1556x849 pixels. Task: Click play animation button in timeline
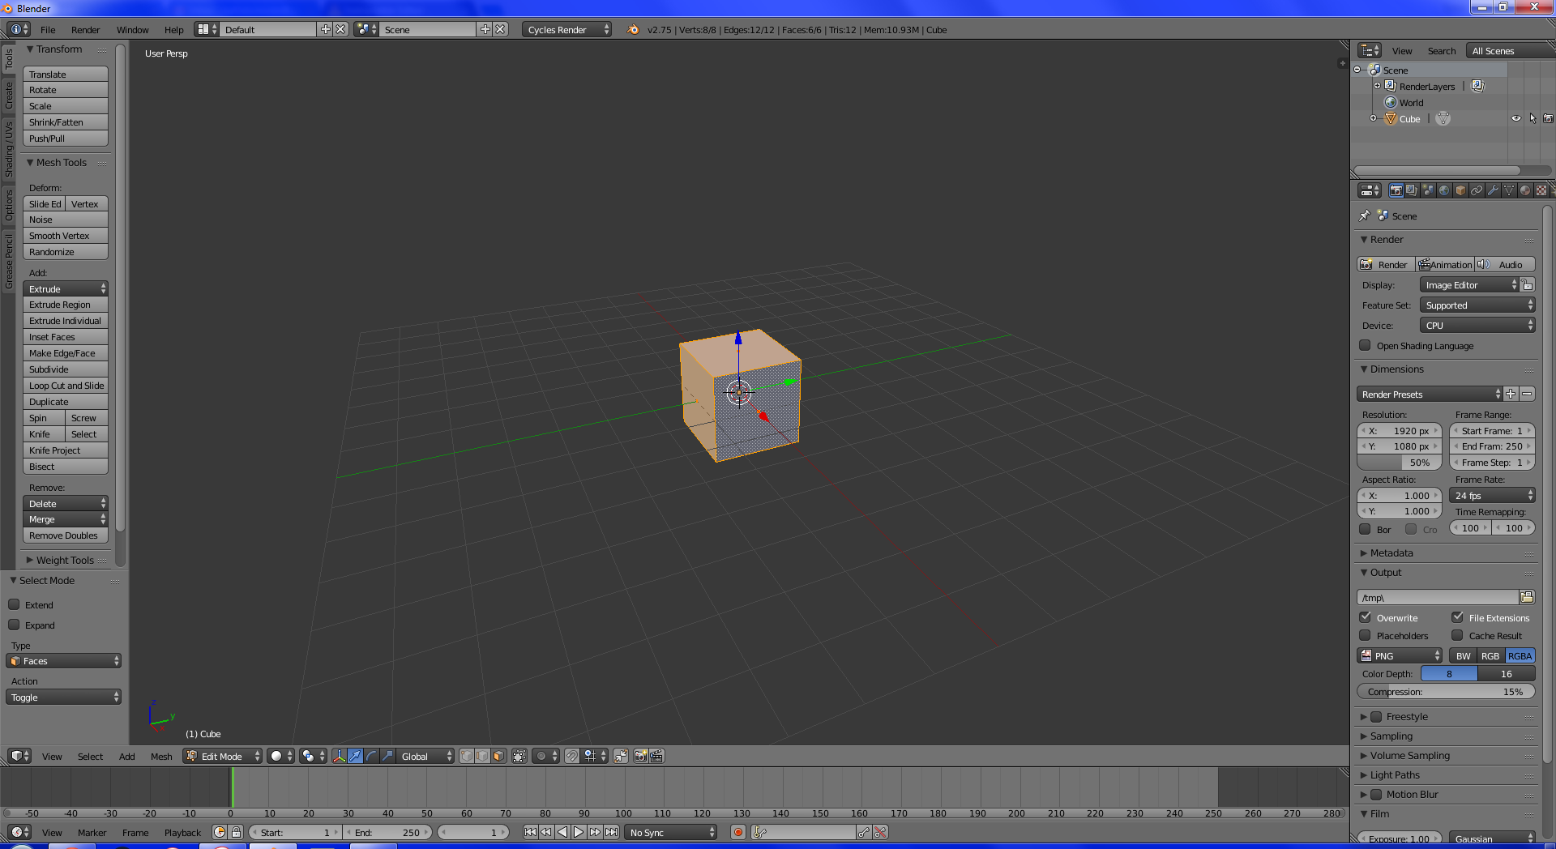coord(579,832)
